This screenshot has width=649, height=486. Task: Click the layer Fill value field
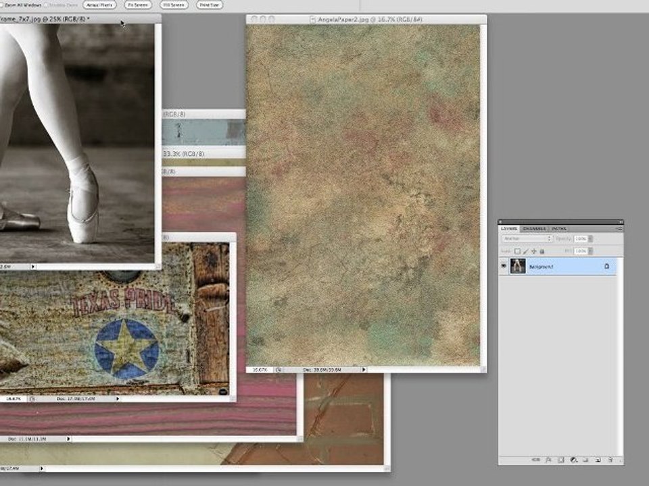point(581,251)
